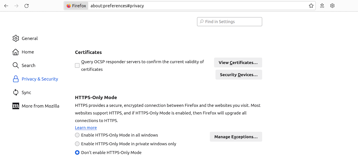Open the application menu gear icon
This screenshot has width=358, height=165.
click(x=332, y=6)
